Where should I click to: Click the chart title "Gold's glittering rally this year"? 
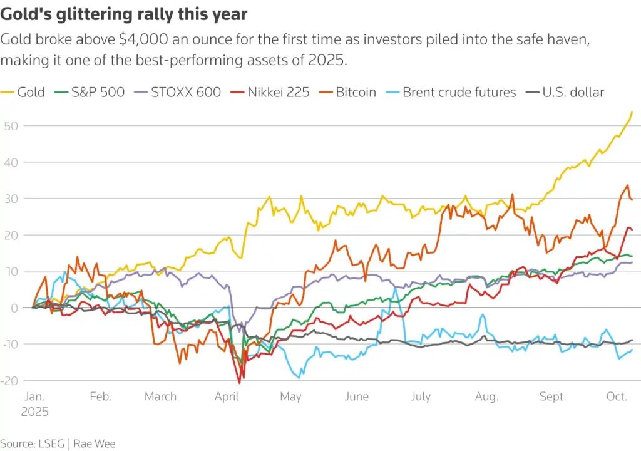click(x=124, y=14)
